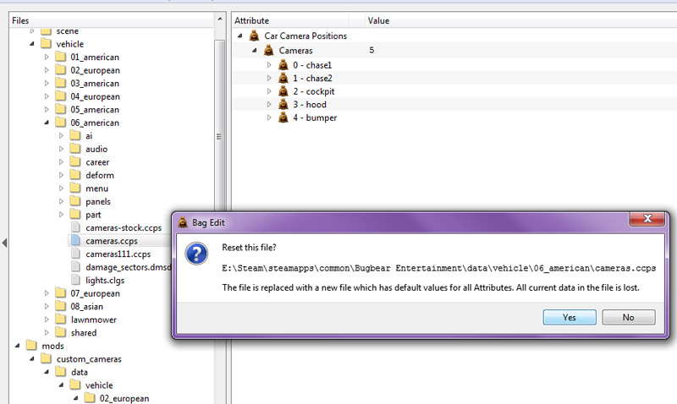Click the lights.clgs file icon
Viewport: 677px width, 404px height.
tap(75, 281)
